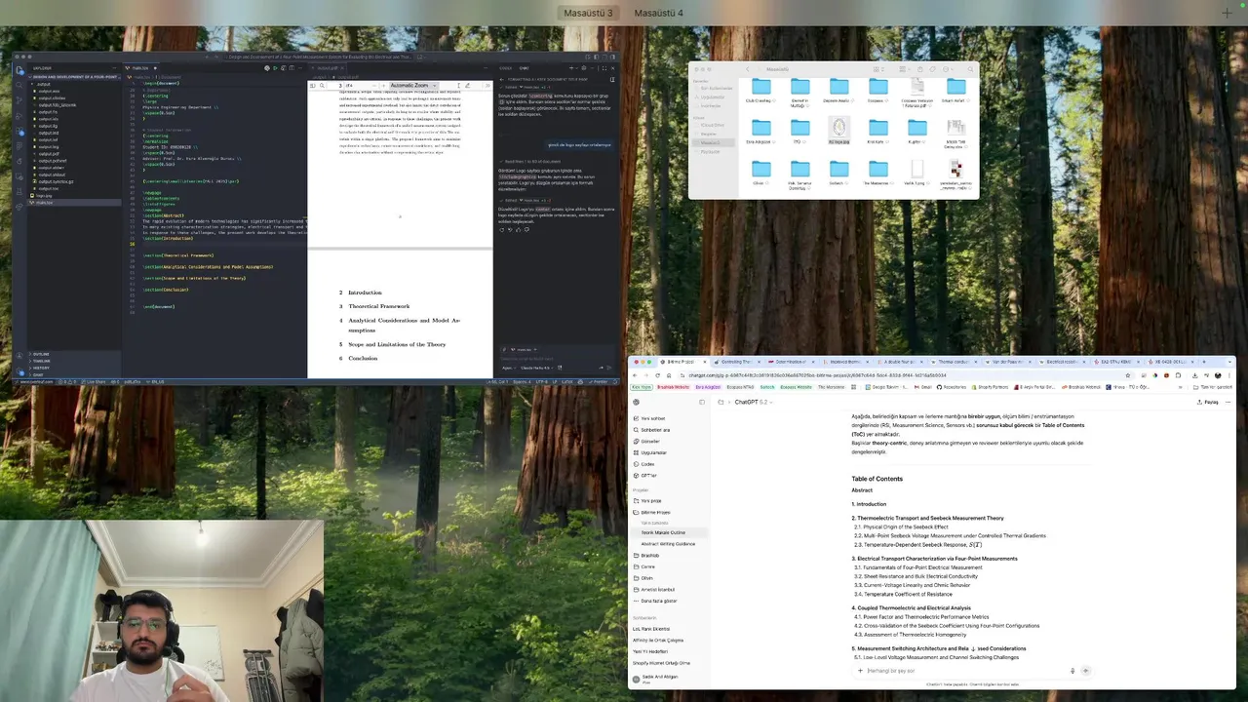Change Finder icon view mode control
Viewport: 1248px width, 702px height.
click(879, 69)
